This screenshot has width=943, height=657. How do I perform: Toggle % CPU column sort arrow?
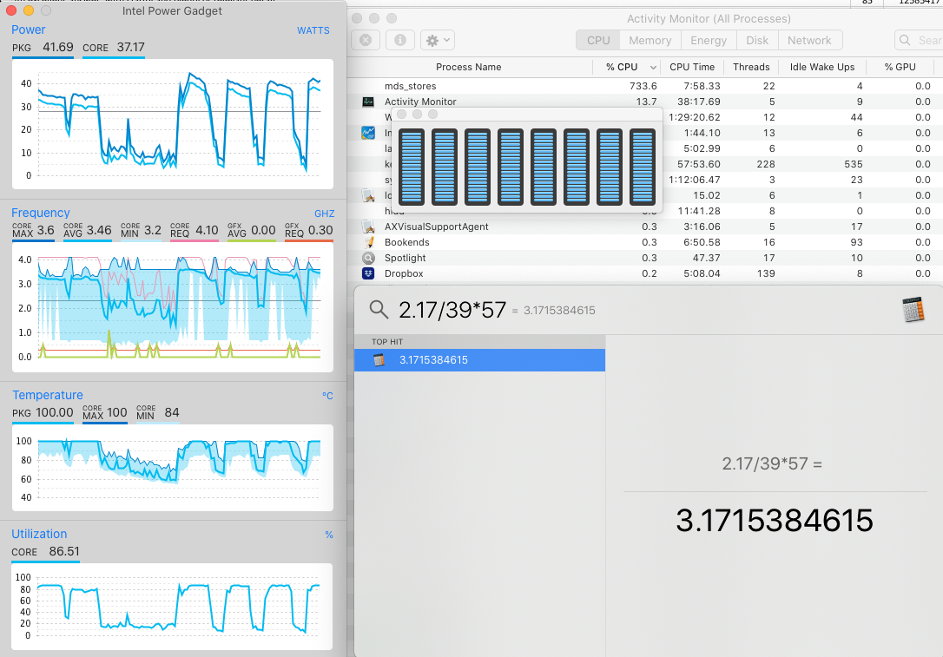pyautogui.click(x=652, y=68)
